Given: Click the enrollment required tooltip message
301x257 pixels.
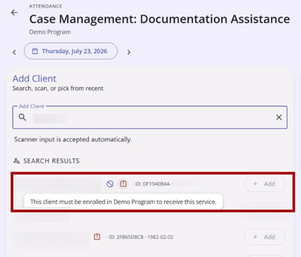Looking at the screenshot, I should 124,202.
